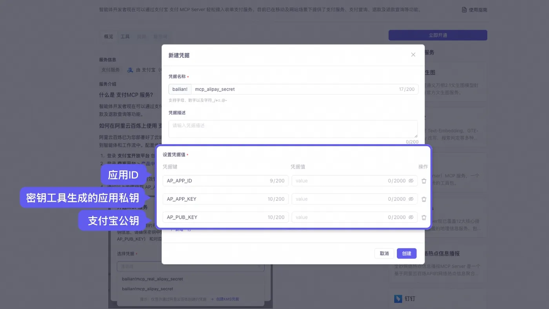Screen dimensions: 549x309
Task: Click 创建 to create the credential
Action: point(407,254)
